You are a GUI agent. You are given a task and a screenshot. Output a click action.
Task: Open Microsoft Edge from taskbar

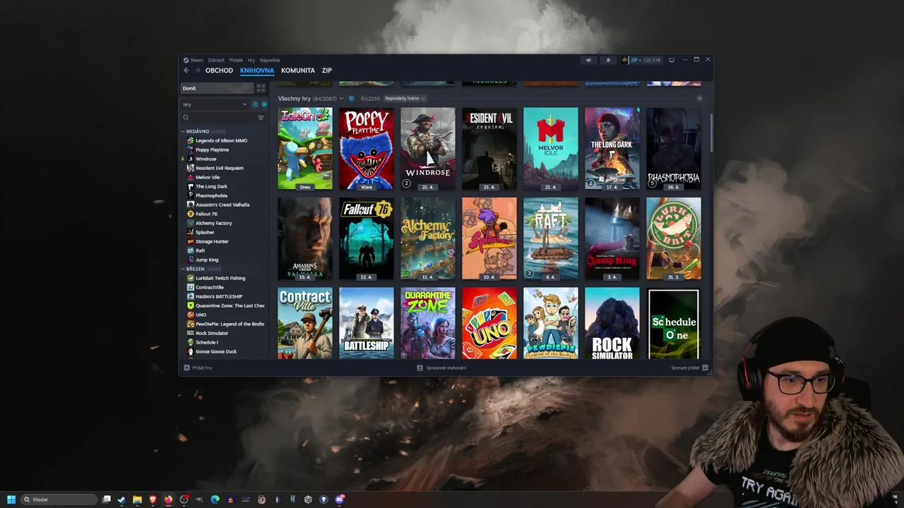(215, 500)
